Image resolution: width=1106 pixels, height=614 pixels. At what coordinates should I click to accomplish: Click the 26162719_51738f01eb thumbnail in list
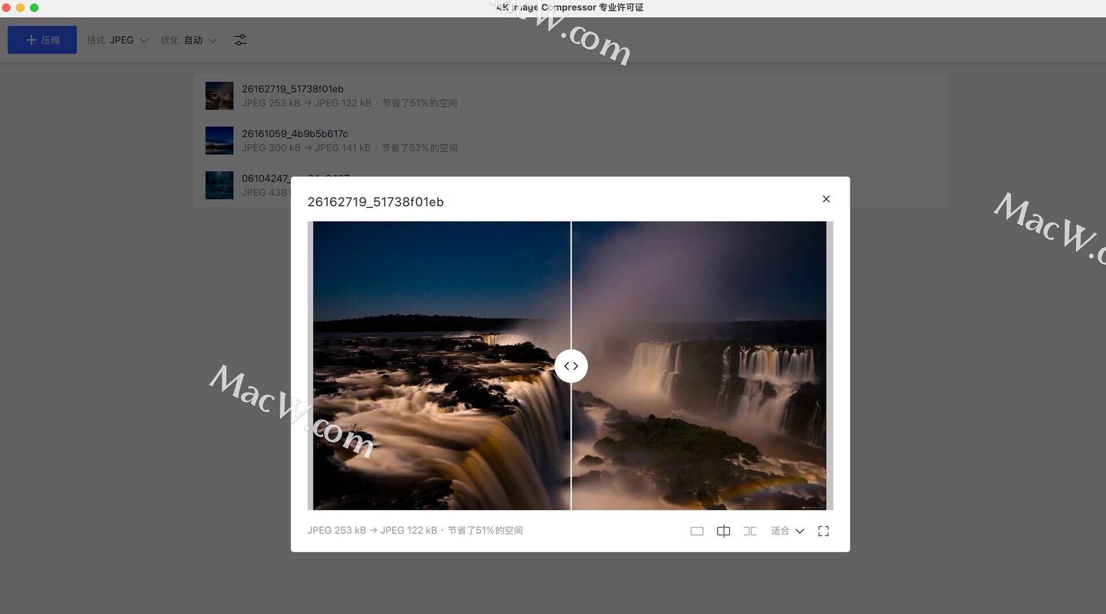[219, 96]
